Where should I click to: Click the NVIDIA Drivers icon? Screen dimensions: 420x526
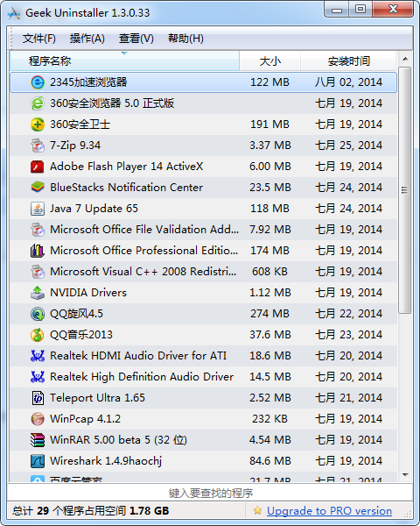(38, 293)
